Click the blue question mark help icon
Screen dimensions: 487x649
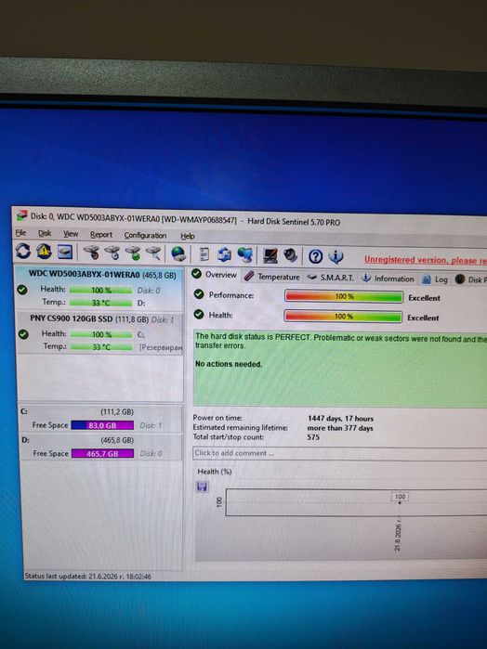(x=315, y=256)
